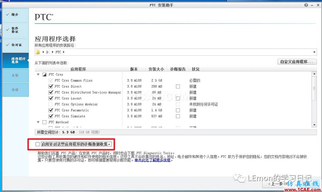Viewport: 322px width, 192px height.
Task: Click the help question mark icon
Action: point(306,5)
